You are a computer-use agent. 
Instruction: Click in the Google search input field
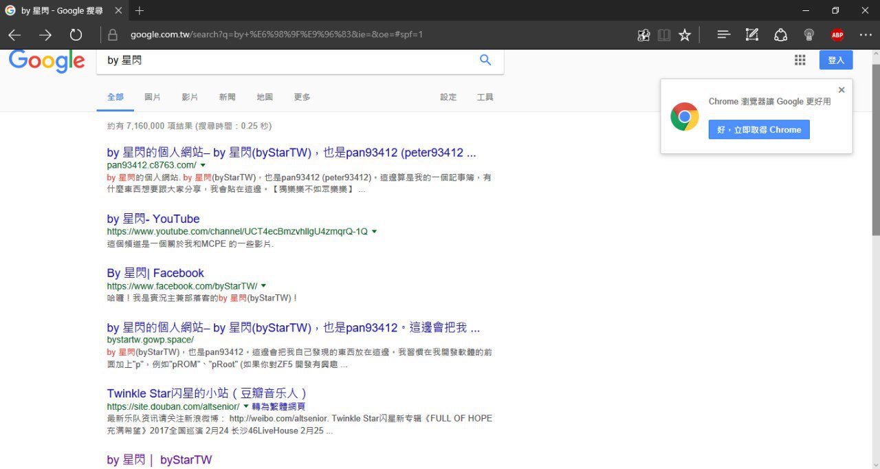coord(289,61)
